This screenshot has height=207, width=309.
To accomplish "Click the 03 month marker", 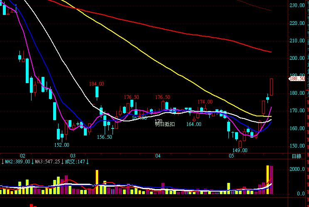I will pos(73,156).
